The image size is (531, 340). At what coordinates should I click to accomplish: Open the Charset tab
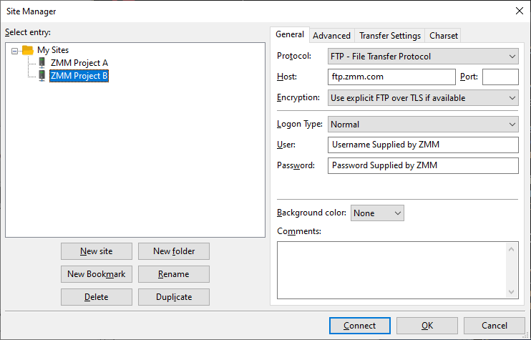click(x=443, y=36)
